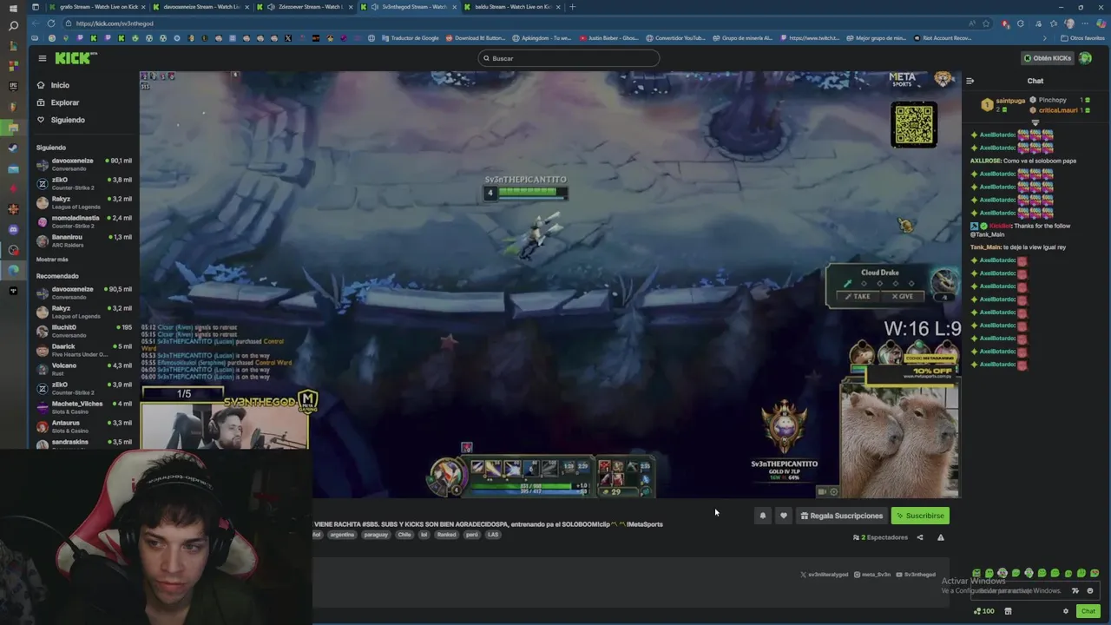Screen dimensions: 1111x625
Task: Click Regala Suscripciones button
Action: pos(841,516)
